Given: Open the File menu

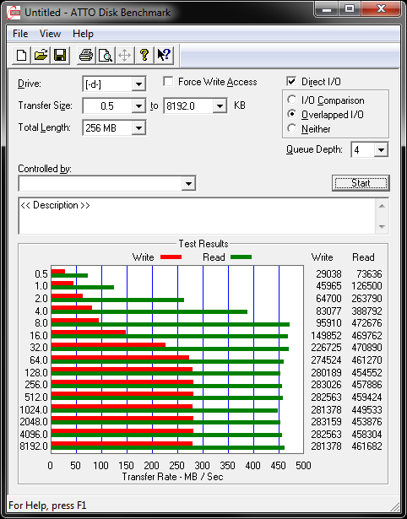Looking at the screenshot, I should click(20, 34).
